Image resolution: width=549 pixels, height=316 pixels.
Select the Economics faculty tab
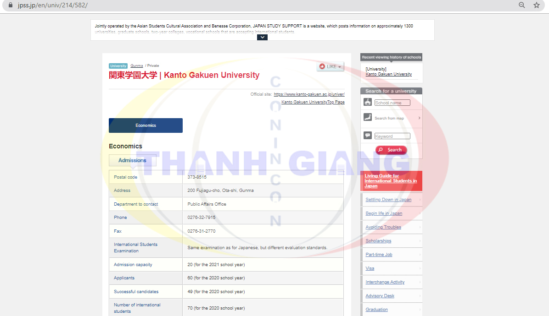click(x=146, y=125)
